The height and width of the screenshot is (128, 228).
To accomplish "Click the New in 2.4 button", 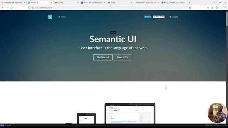I will point(123,57).
